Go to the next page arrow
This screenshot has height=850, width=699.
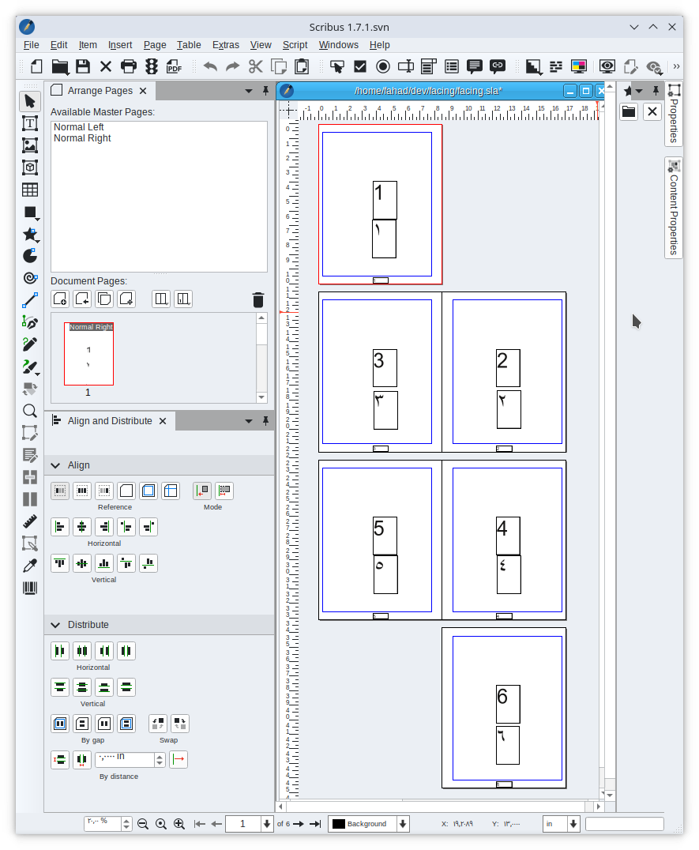coord(299,824)
